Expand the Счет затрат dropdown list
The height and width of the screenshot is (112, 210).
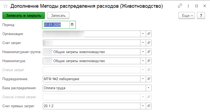(143, 43)
